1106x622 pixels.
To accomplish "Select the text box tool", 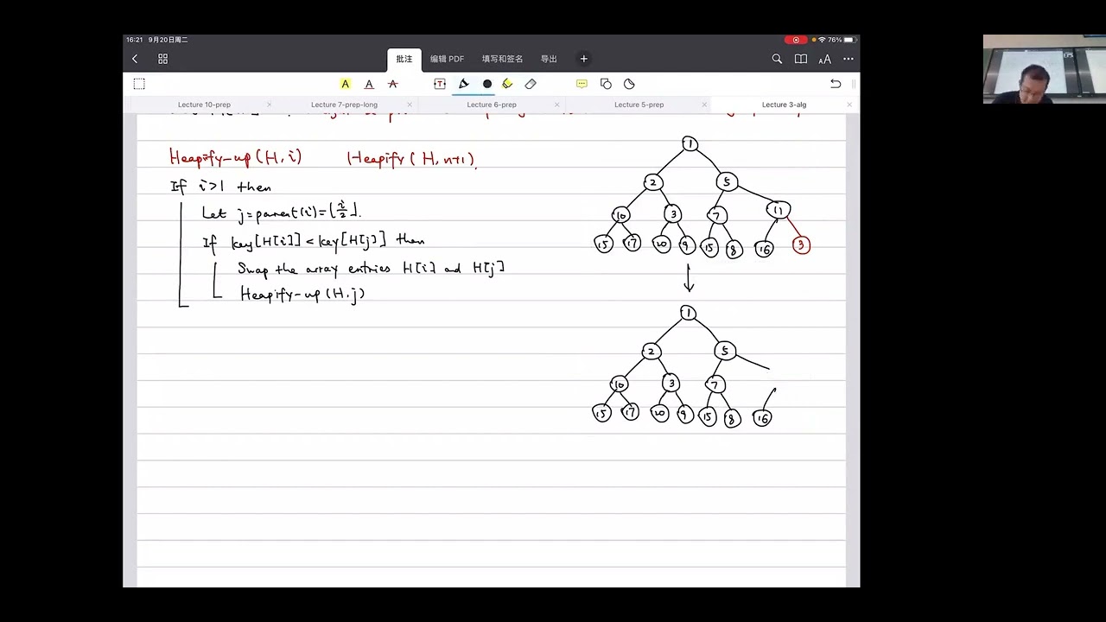I will coord(440,84).
